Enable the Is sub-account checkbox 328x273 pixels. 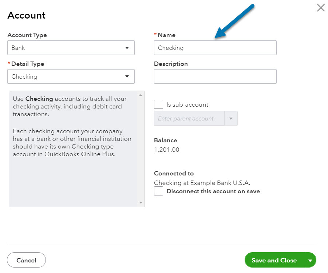[158, 104]
